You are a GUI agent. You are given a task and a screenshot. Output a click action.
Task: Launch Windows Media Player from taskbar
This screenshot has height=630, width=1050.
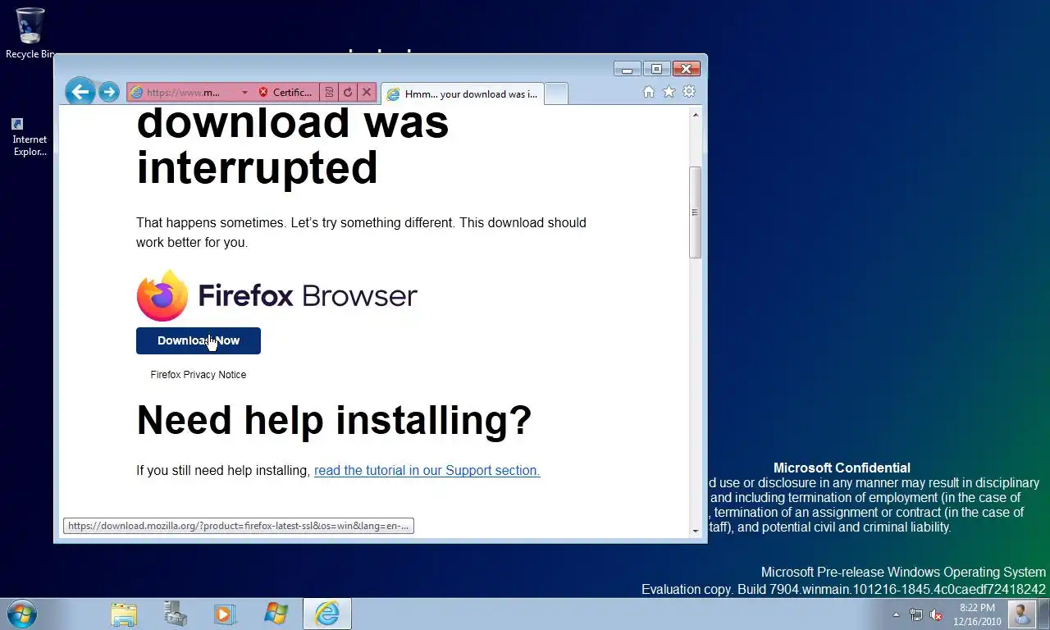pos(224,614)
